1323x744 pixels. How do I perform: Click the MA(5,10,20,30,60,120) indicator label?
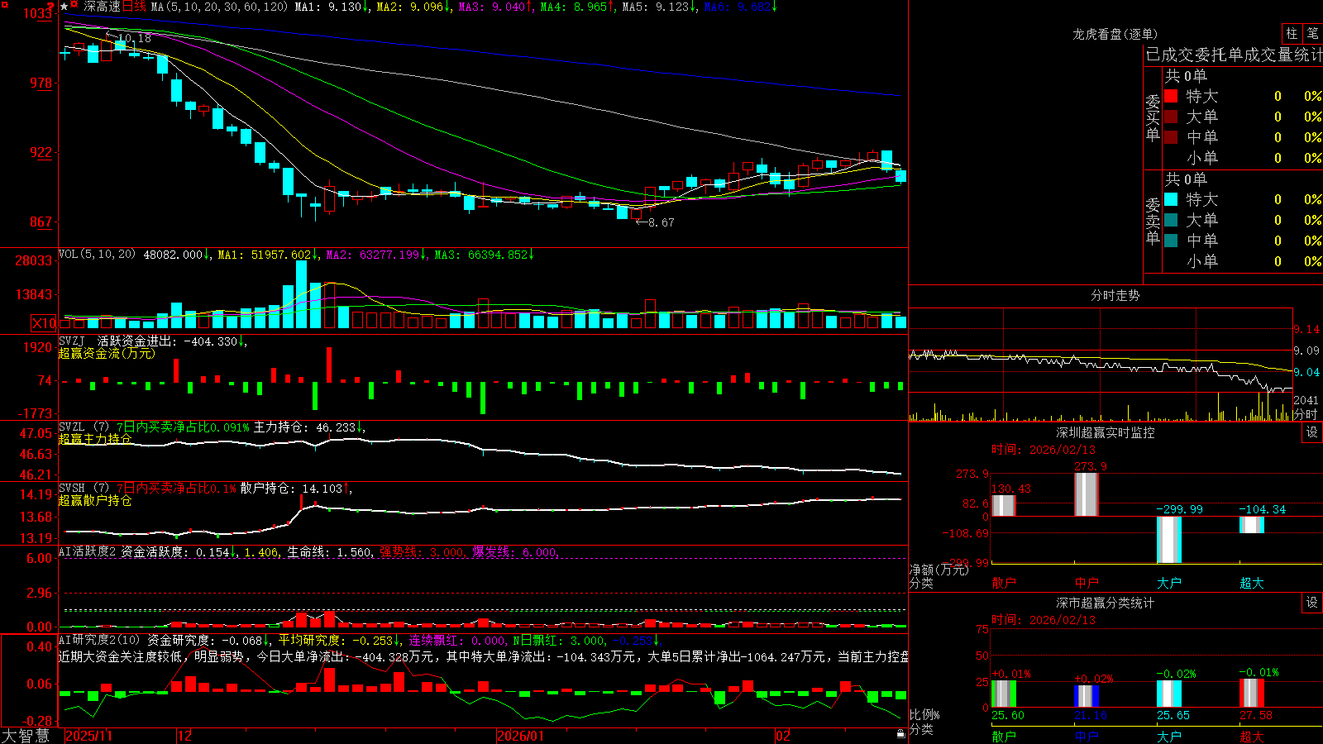tap(219, 7)
